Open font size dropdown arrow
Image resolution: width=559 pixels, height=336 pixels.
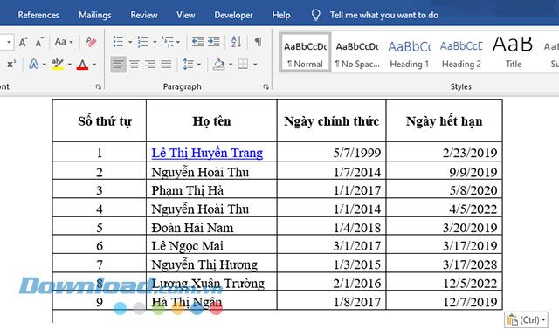click(x=9, y=42)
